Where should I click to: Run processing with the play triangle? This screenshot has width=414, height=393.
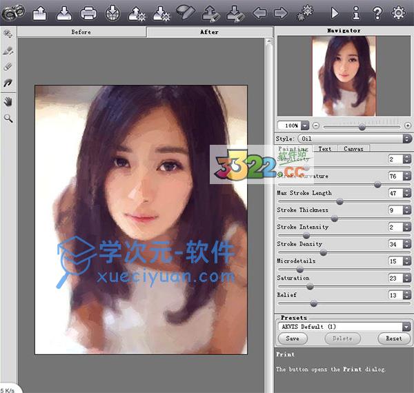pos(335,13)
